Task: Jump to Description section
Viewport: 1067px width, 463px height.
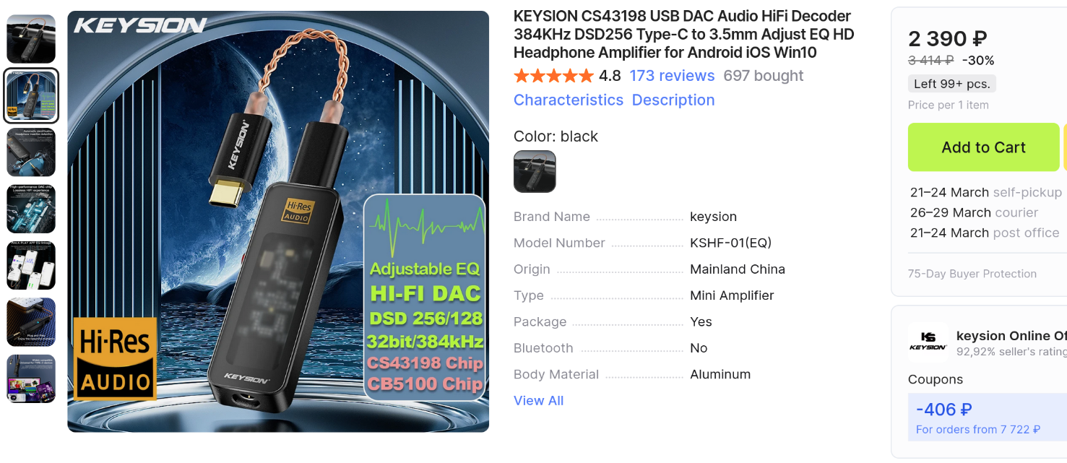Action: (673, 100)
